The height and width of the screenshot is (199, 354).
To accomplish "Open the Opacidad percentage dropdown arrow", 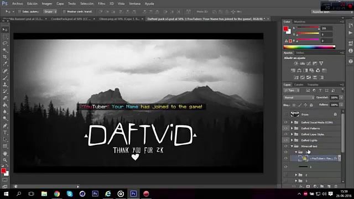I will pos(341,97).
